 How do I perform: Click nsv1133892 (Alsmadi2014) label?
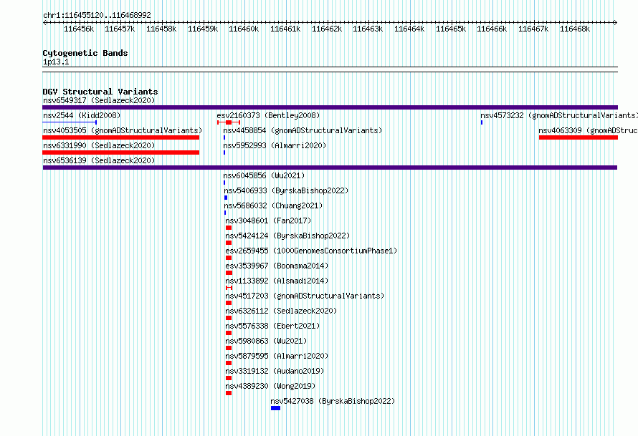(277, 281)
